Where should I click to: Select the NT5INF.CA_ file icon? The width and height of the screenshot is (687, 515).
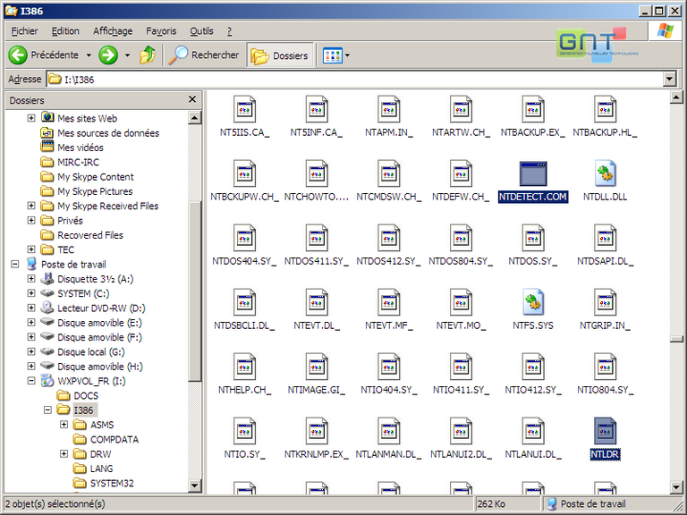[317, 109]
